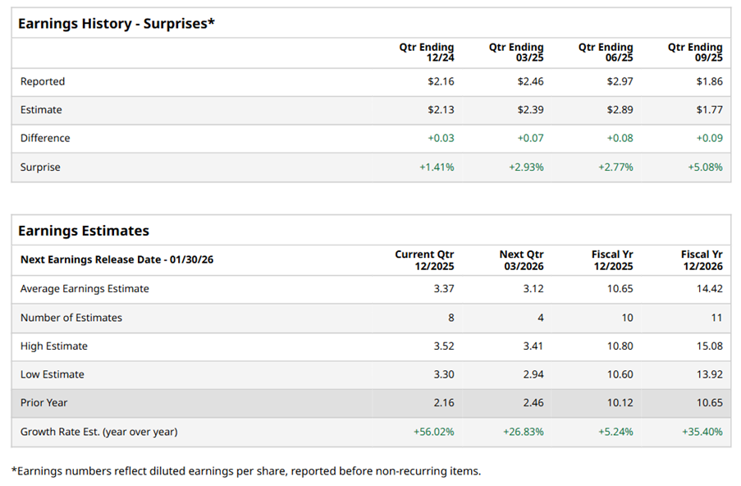Viewport: 741px width, 486px height.
Task: Click the diluted earnings footnote text
Action: [246, 470]
